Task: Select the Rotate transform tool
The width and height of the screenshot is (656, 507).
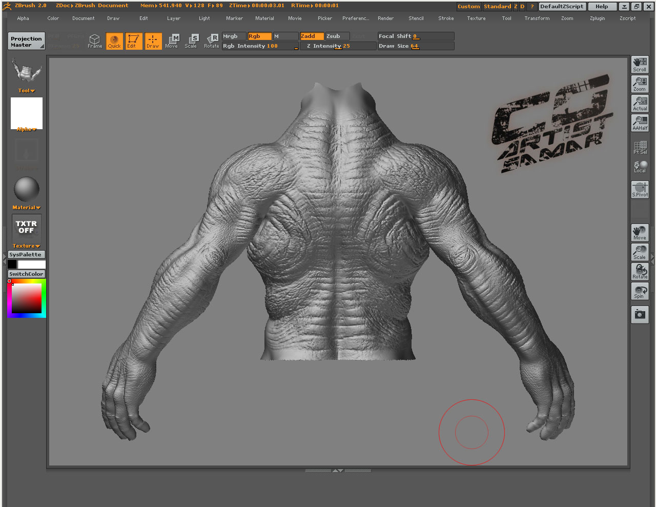Action: [x=212, y=41]
